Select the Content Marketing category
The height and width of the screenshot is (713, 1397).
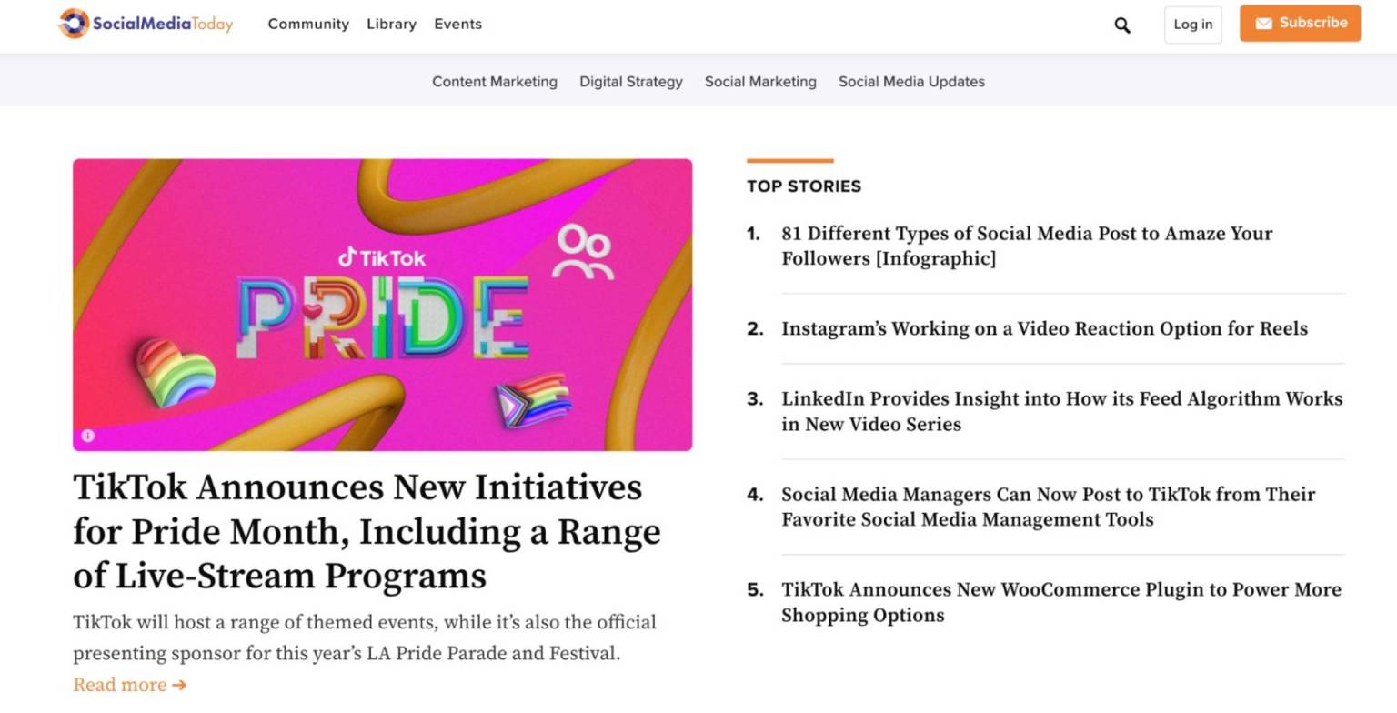click(x=495, y=82)
